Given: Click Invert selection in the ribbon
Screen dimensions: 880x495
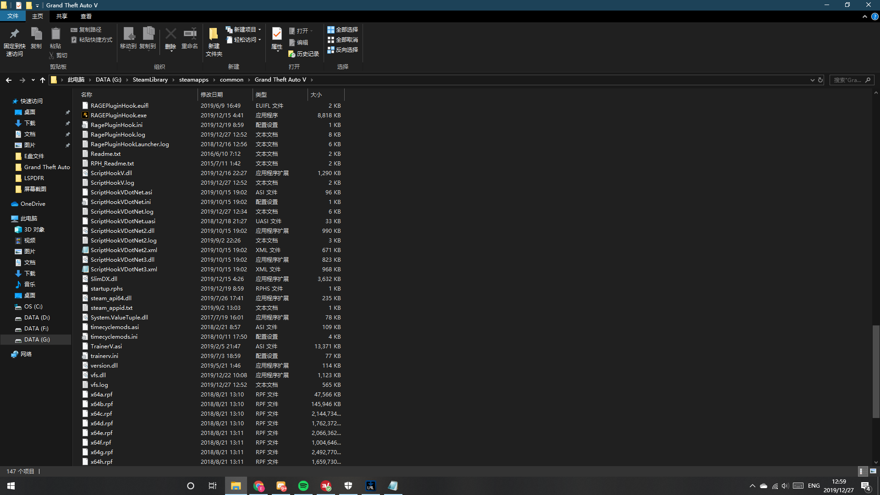Looking at the screenshot, I should [342, 50].
